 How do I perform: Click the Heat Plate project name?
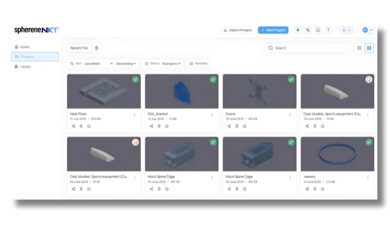[78, 114]
